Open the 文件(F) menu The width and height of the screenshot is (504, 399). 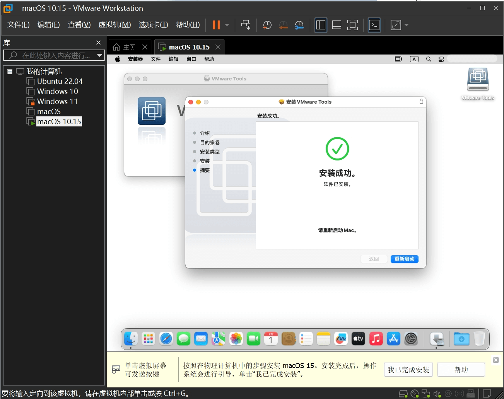(x=18, y=25)
